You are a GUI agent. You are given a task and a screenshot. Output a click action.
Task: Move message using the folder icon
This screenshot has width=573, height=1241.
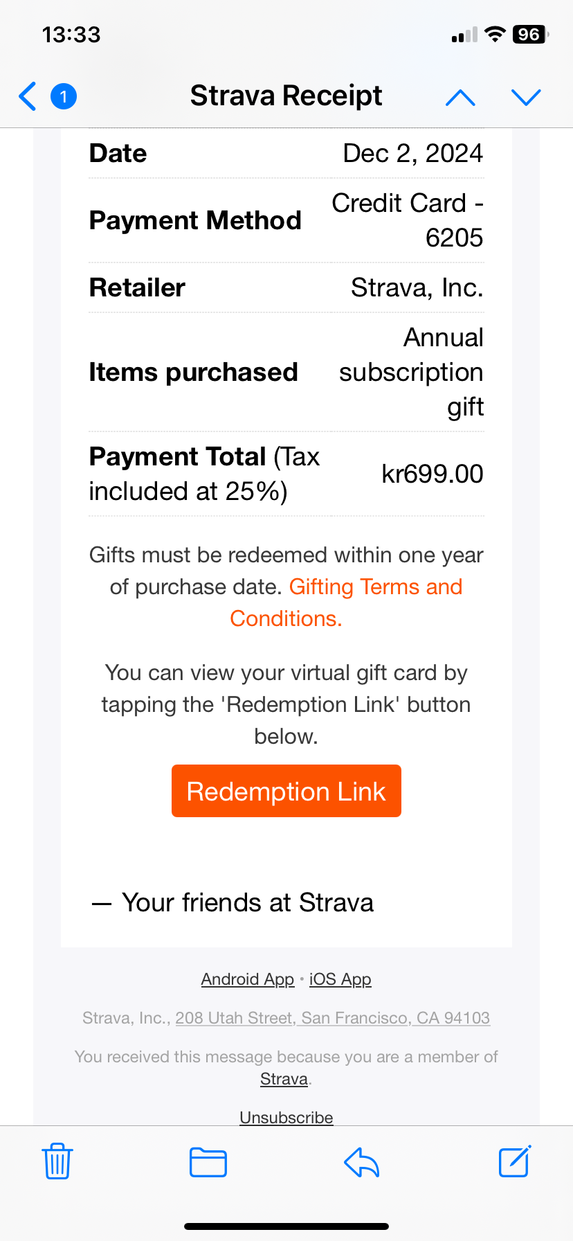(208, 1162)
